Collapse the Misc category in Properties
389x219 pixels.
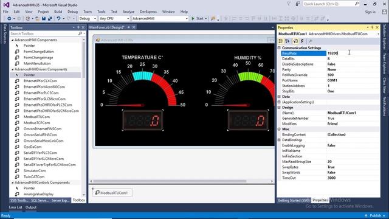tap(279, 129)
